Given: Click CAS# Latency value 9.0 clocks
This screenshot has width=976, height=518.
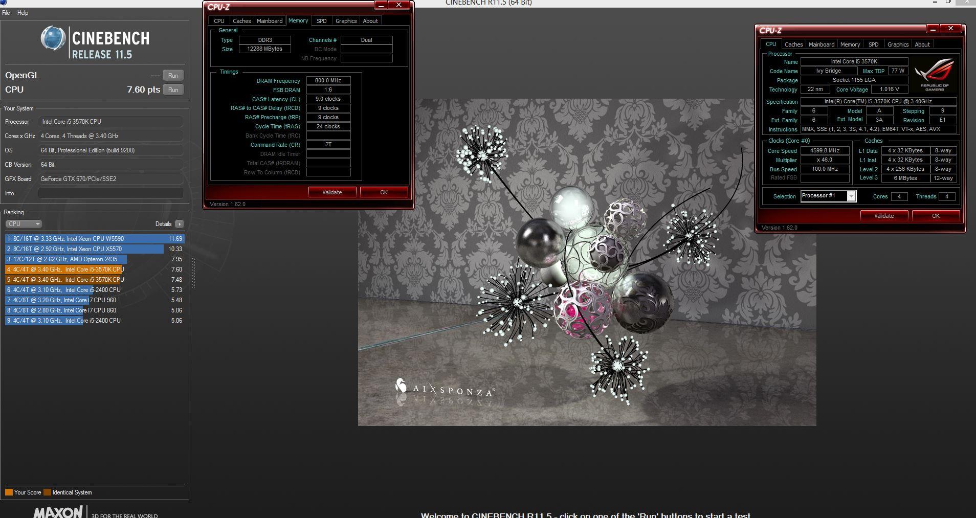Looking at the screenshot, I should click(x=328, y=99).
